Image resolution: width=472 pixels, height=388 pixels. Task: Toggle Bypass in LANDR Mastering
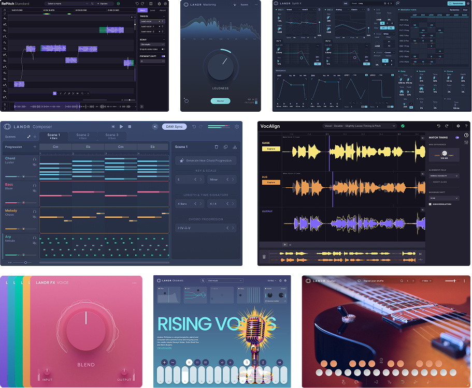pyautogui.click(x=244, y=5)
